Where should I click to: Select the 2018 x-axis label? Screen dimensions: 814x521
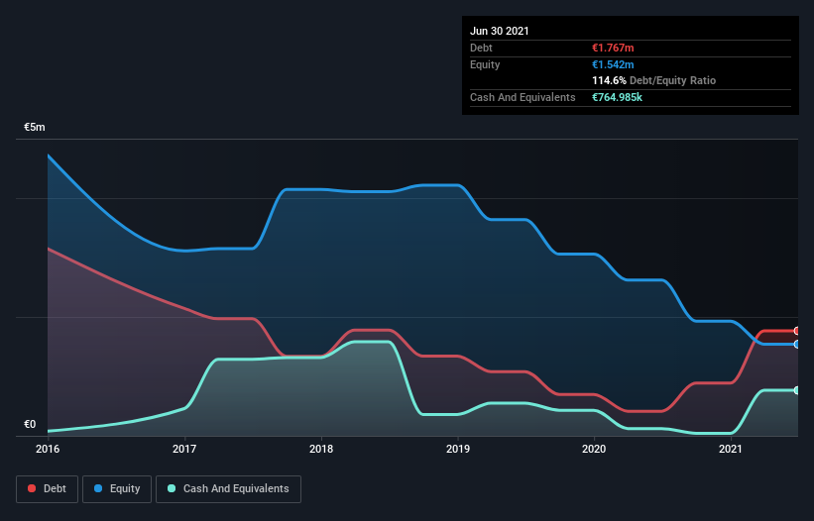click(x=321, y=449)
